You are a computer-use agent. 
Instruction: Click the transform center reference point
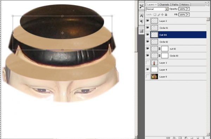coord(63,33)
